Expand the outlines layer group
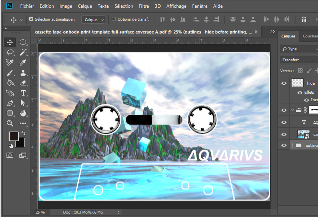The height and width of the screenshot is (217, 318). tap(293, 145)
